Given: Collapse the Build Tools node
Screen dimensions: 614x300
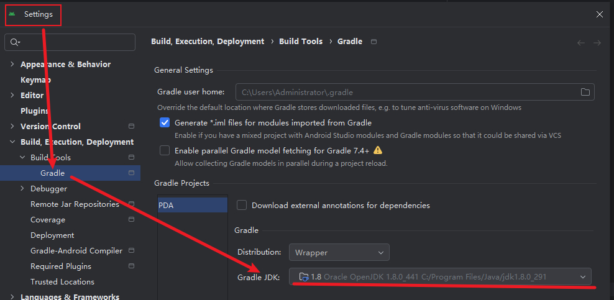Looking at the screenshot, I should click(x=22, y=157).
